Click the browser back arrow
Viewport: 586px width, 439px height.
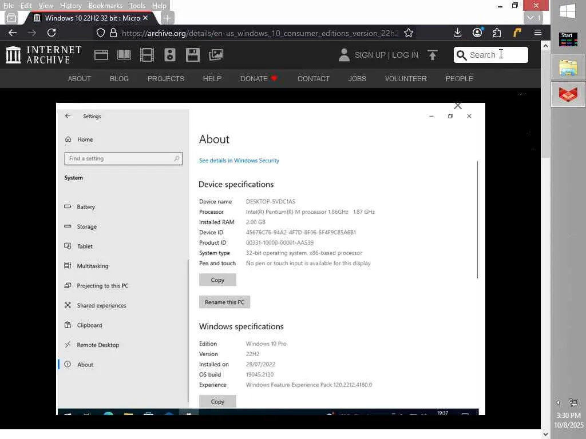pos(13,33)
